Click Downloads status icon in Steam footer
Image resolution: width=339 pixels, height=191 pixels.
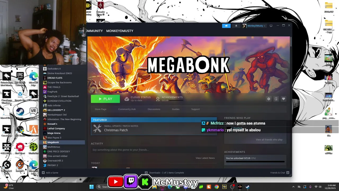click(x=146, y=173)
